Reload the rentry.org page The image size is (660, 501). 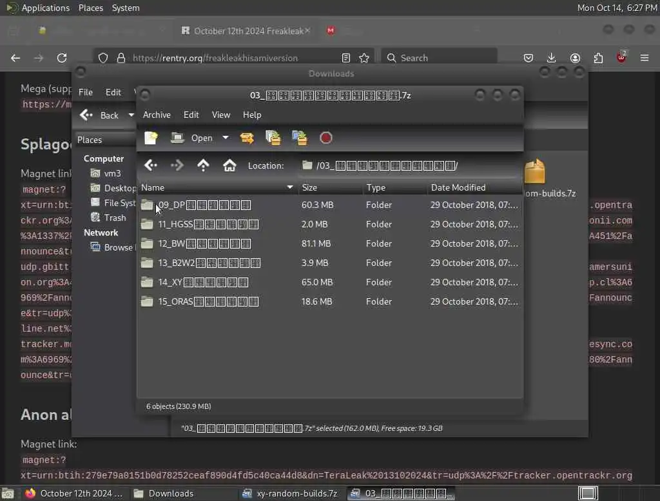click(x=62, y=58)
